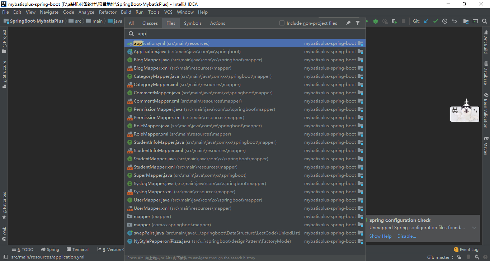Screen dimensions: 490x261
Task: Open the Project tool window sidebar
Action: point(4,41)
